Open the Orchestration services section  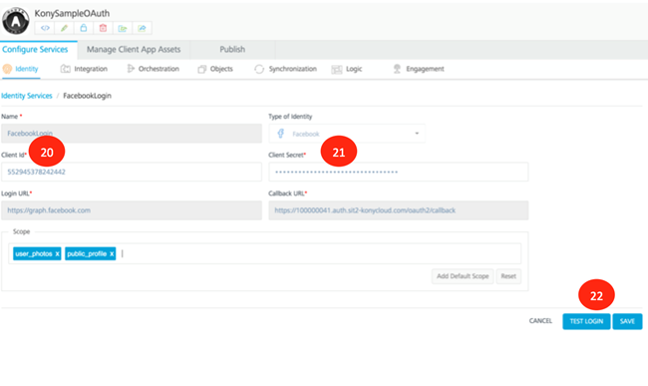(153, 69)
